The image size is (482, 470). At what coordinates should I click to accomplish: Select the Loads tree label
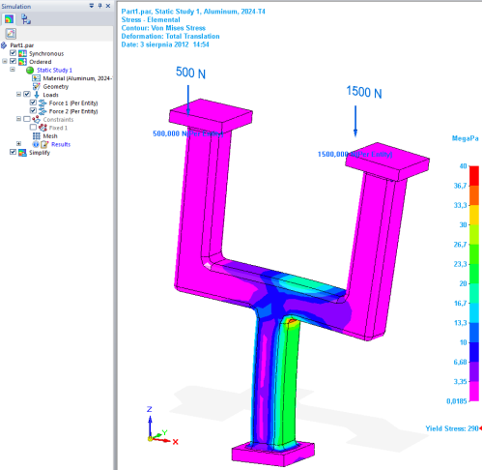(50, 95)
